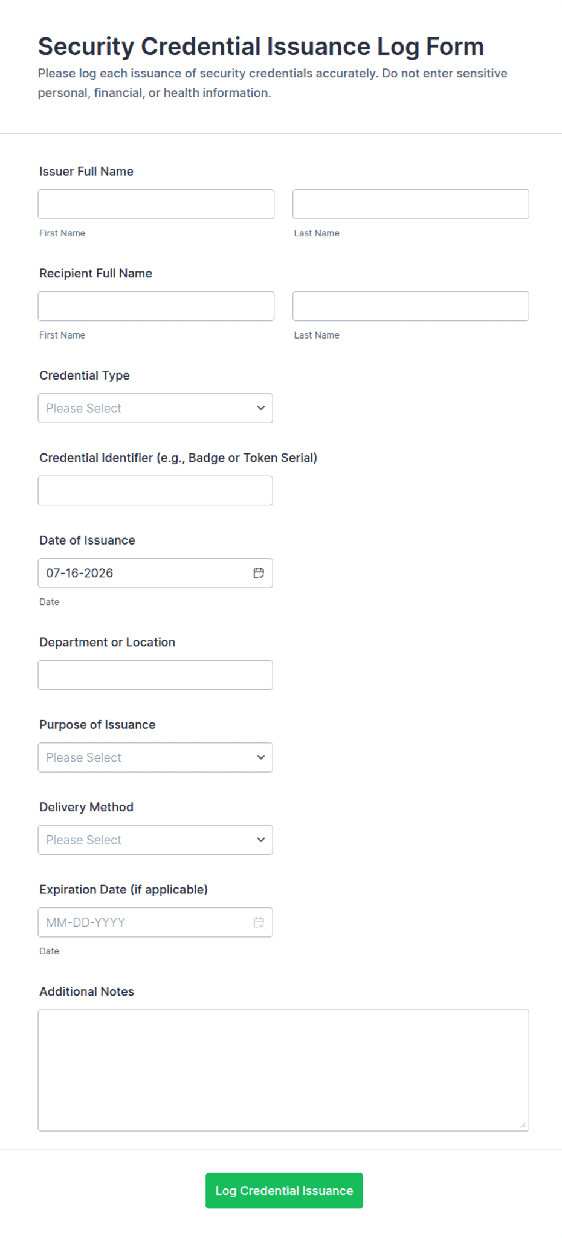The image size is (562, 1238).
Task: Click inside the Additional Notes text area
Action: click(283, 1070)
